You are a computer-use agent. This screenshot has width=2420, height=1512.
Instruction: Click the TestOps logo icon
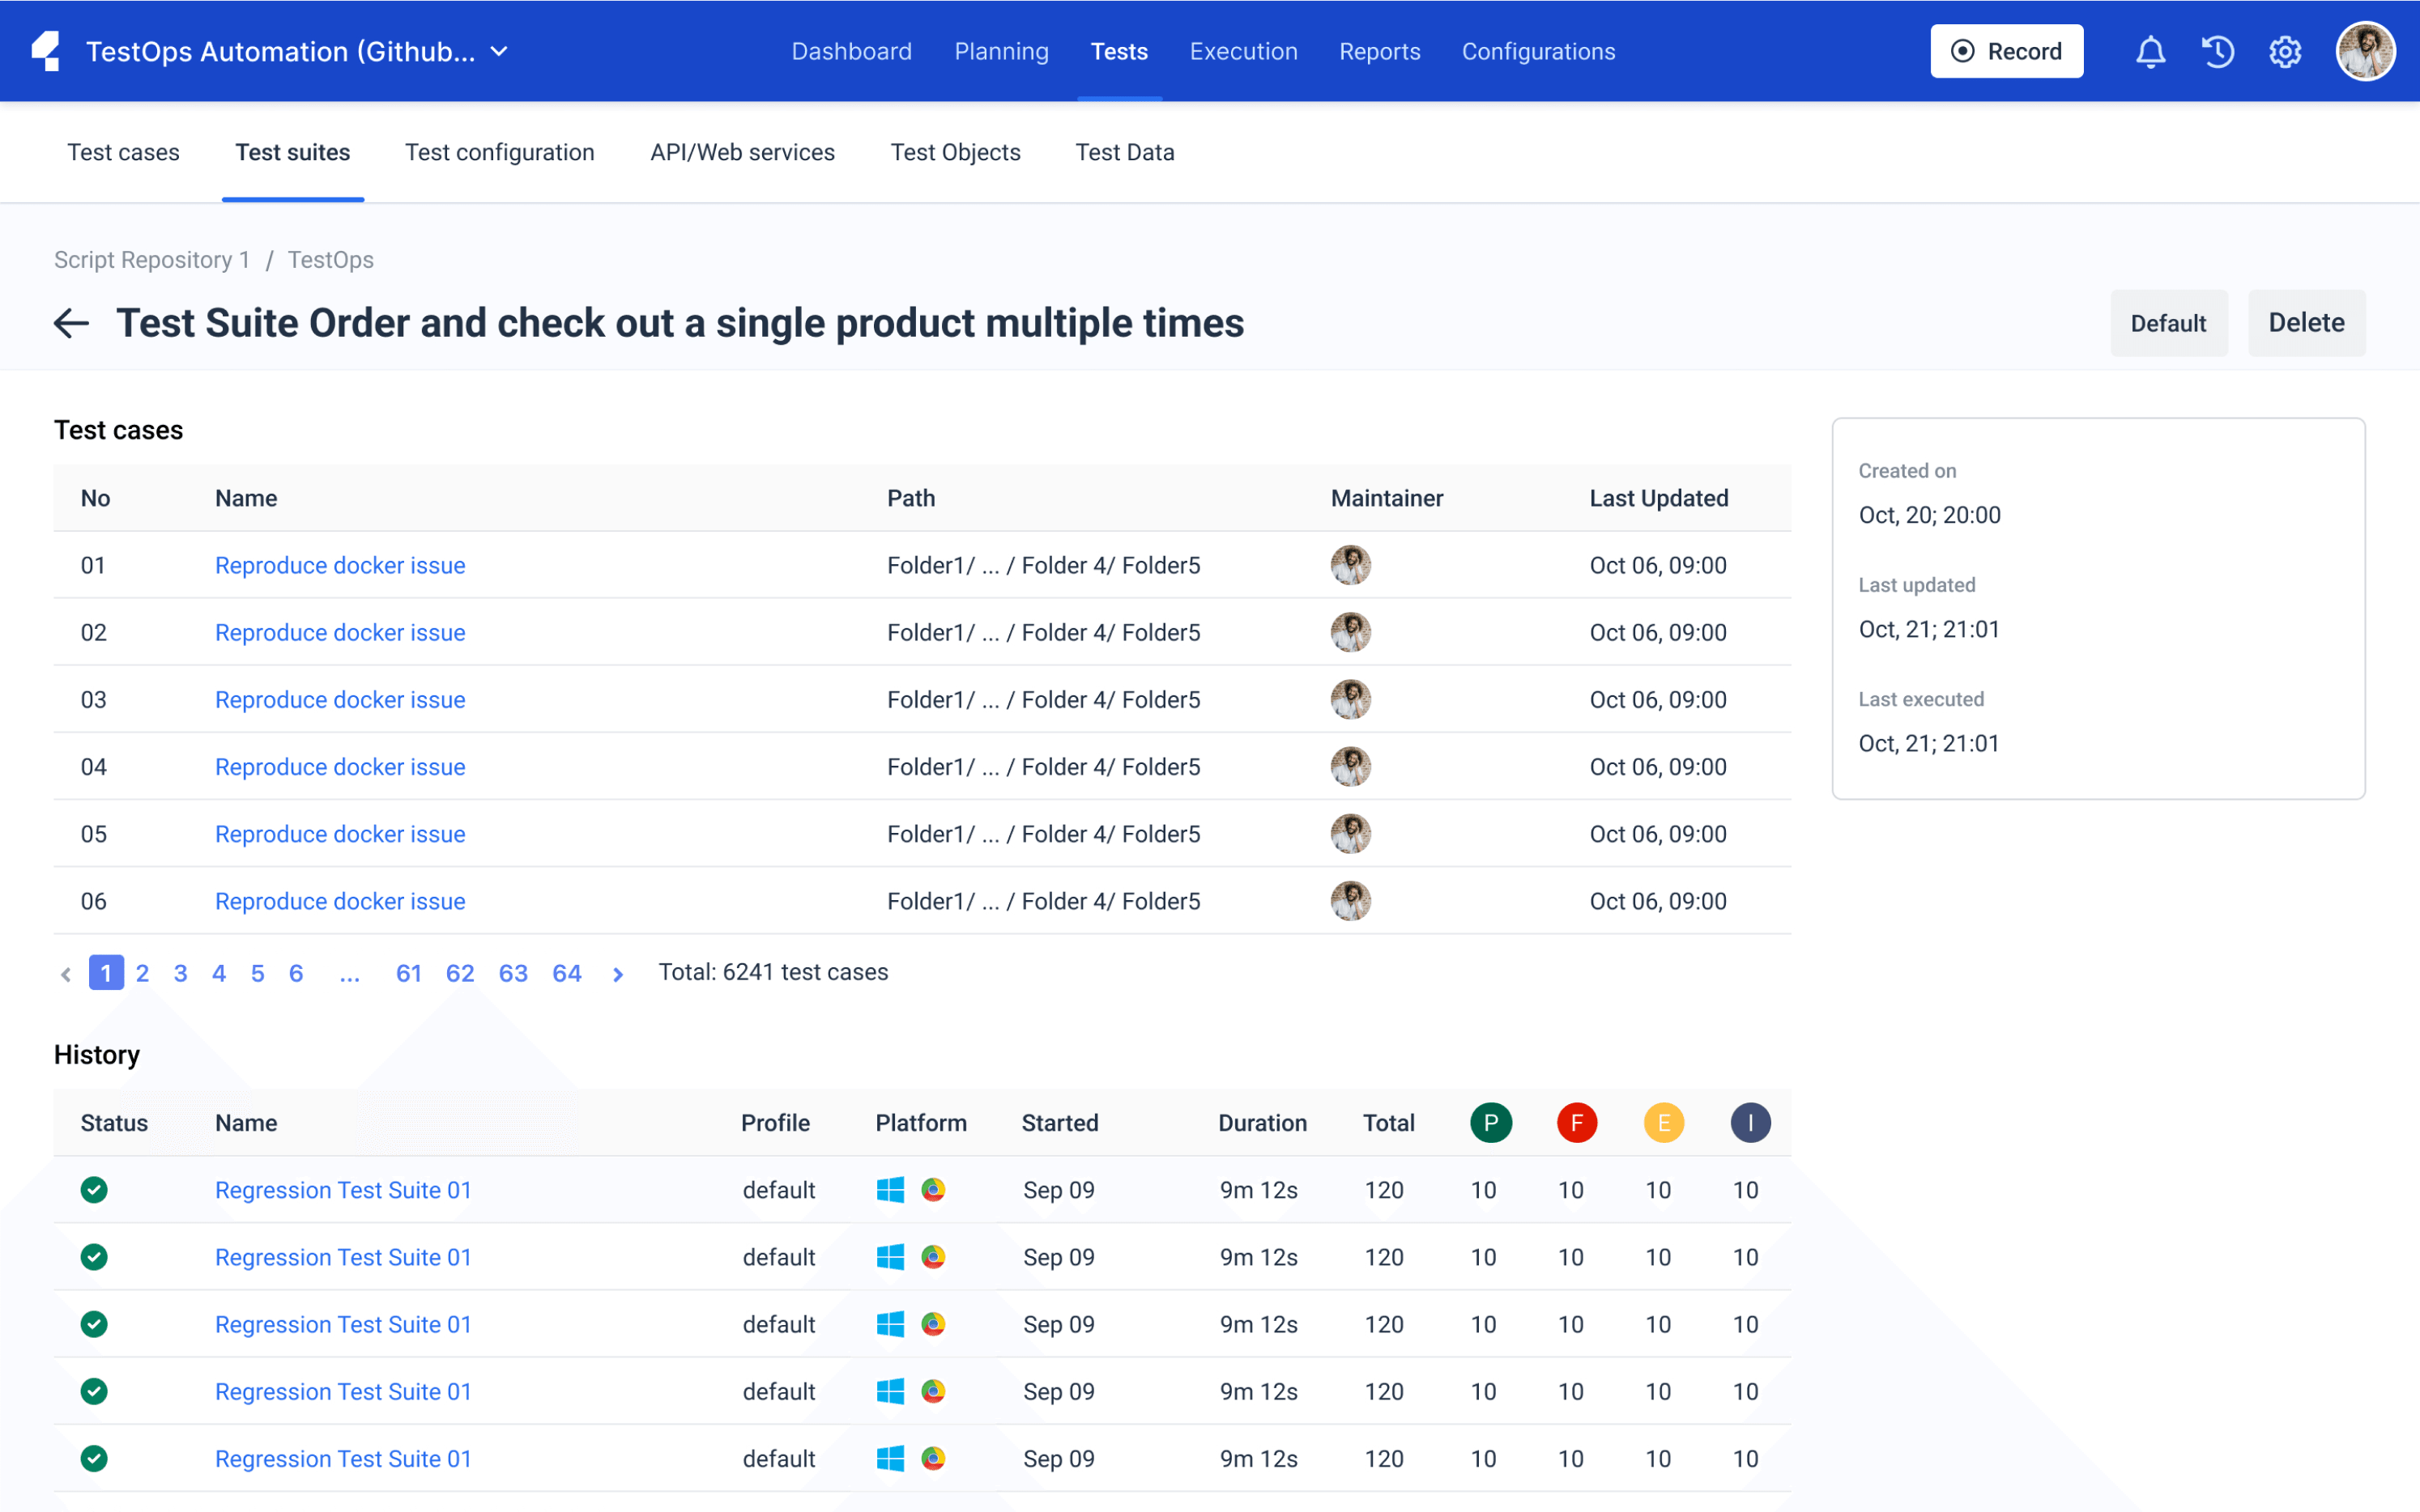(x=46, y=51)
